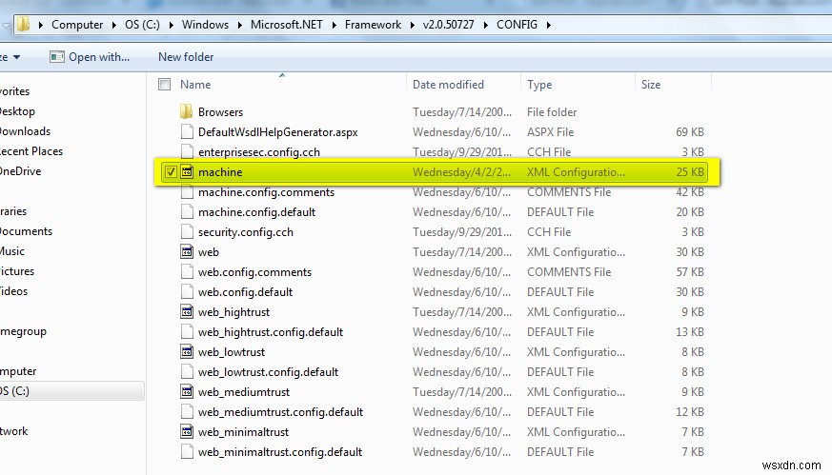Navigate to Microsoft.NET in address bar

point(287,25)
